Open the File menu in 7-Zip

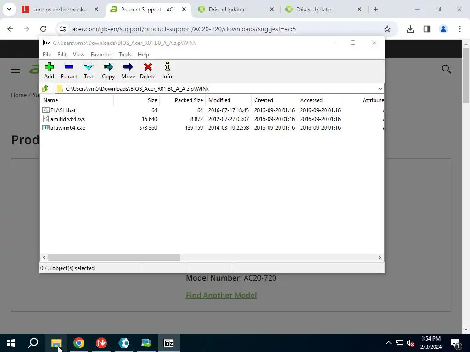pos(47,55)
